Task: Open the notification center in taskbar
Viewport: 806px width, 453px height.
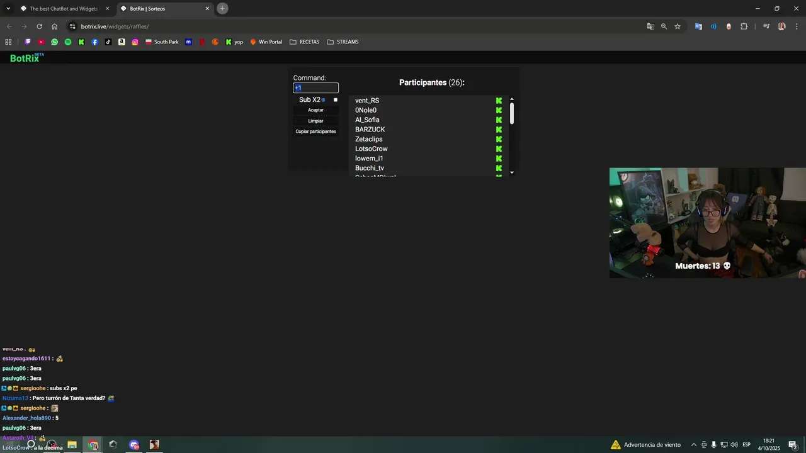Action: 793,445
